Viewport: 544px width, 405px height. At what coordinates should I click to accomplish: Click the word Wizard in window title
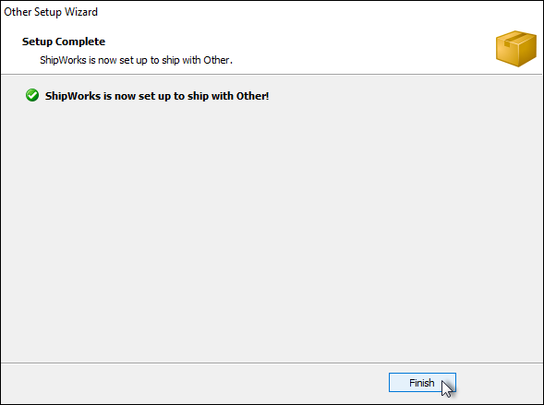[x=81, y=12]
